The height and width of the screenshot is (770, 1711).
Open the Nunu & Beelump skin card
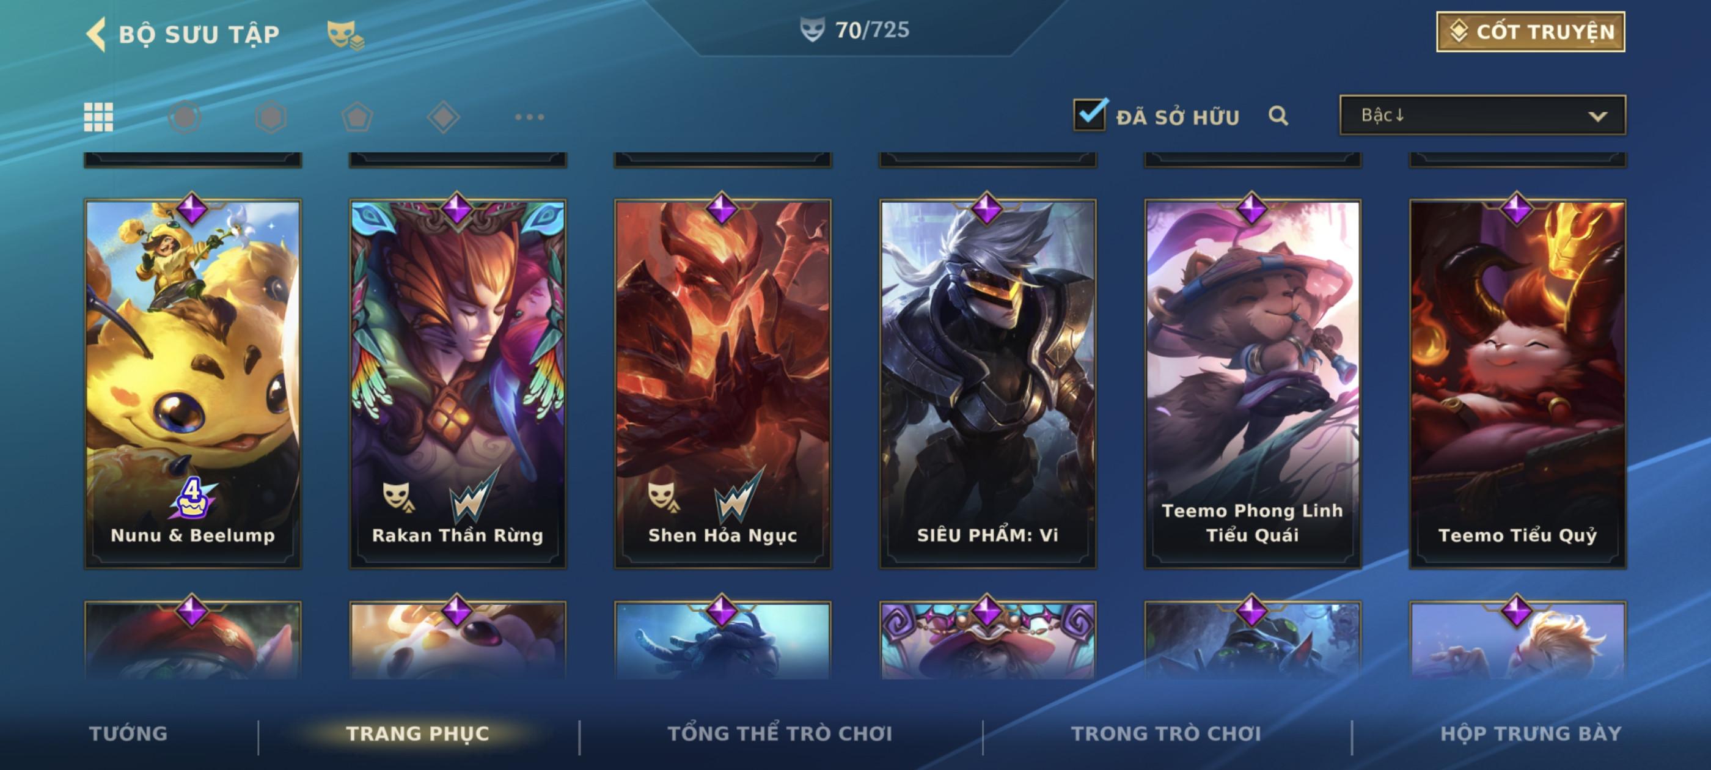point(192,383)
